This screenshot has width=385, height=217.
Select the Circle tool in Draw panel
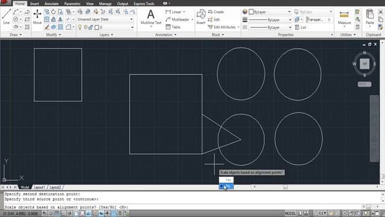pos(16,19)
